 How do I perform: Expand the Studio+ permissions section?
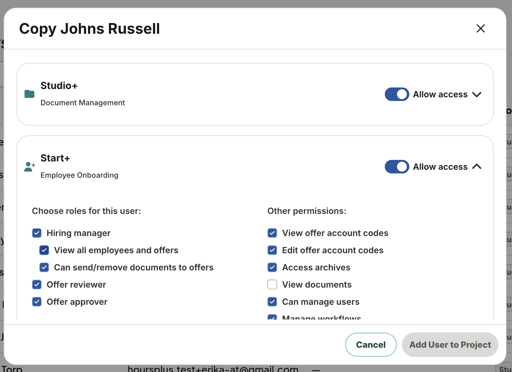click(477, 94)
